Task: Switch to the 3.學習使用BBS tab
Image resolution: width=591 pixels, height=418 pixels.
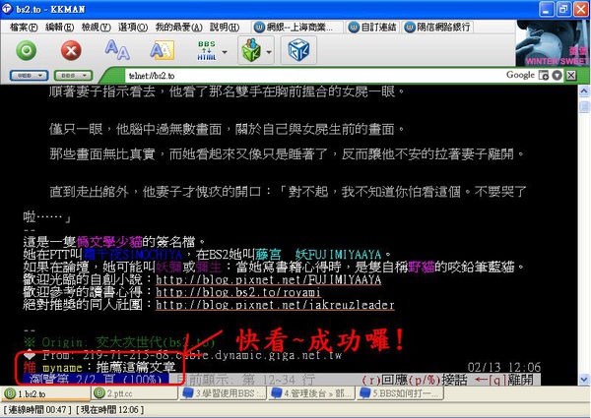Action: click(x=224, y=394)
